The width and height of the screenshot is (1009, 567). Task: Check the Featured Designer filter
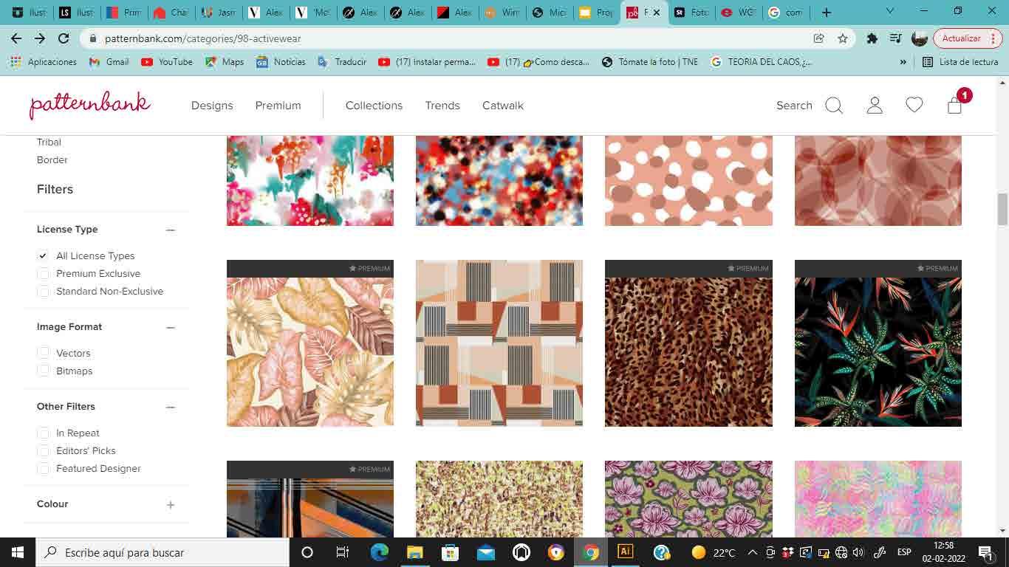[44, 468]
